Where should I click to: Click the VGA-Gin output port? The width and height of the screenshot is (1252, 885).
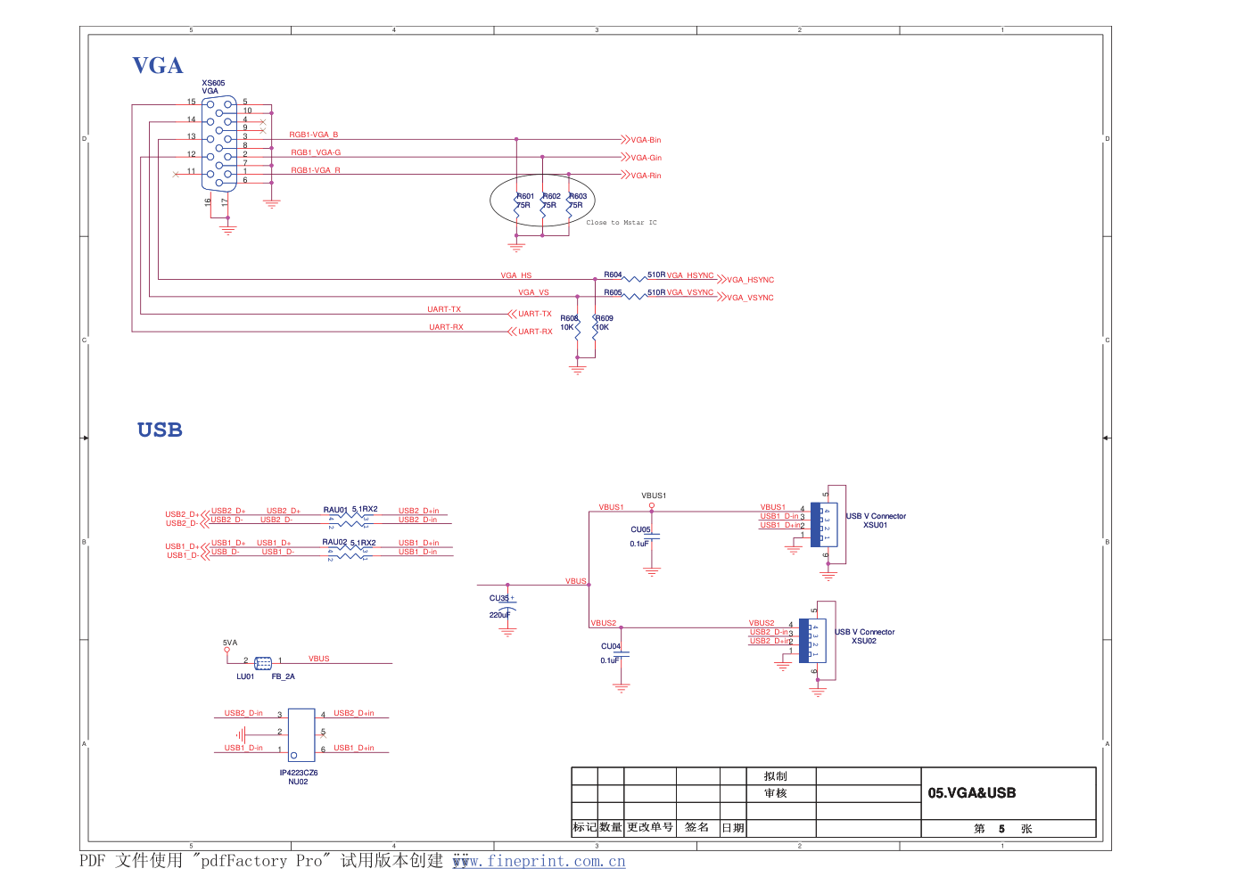tap(641, 158)
